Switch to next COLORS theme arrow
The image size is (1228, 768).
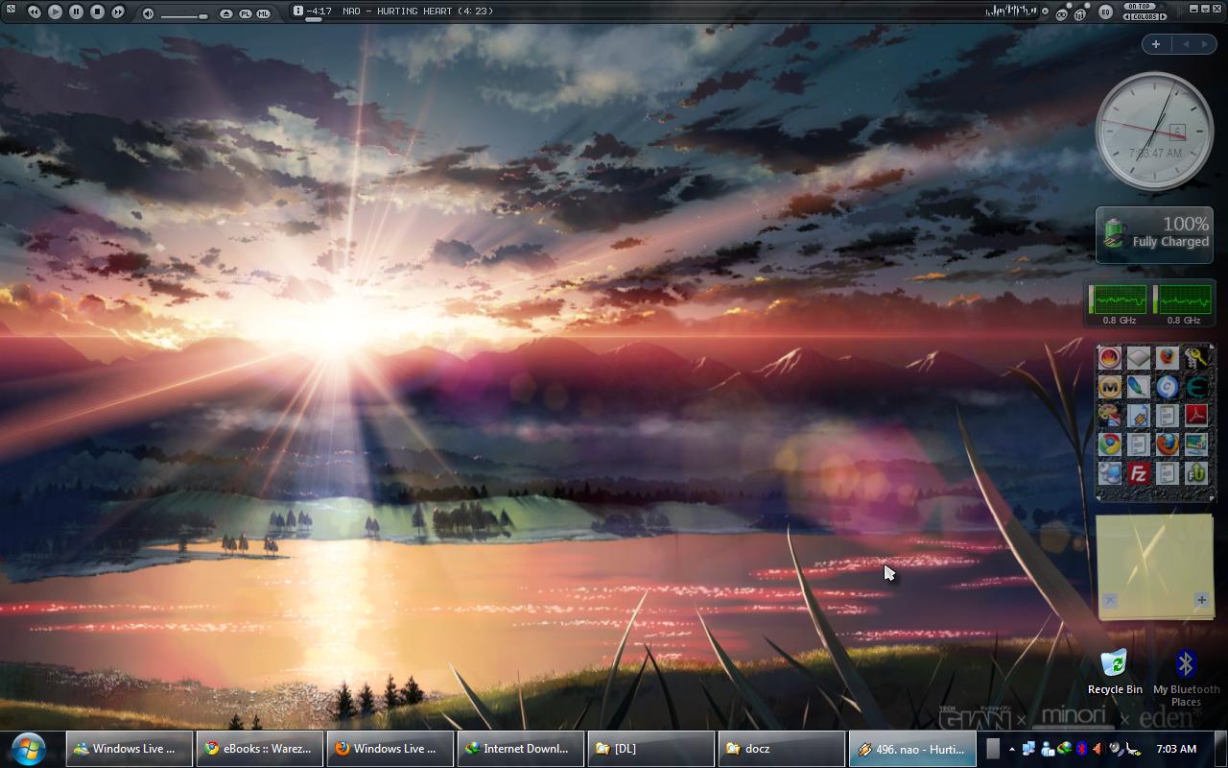coord(1165,16)
